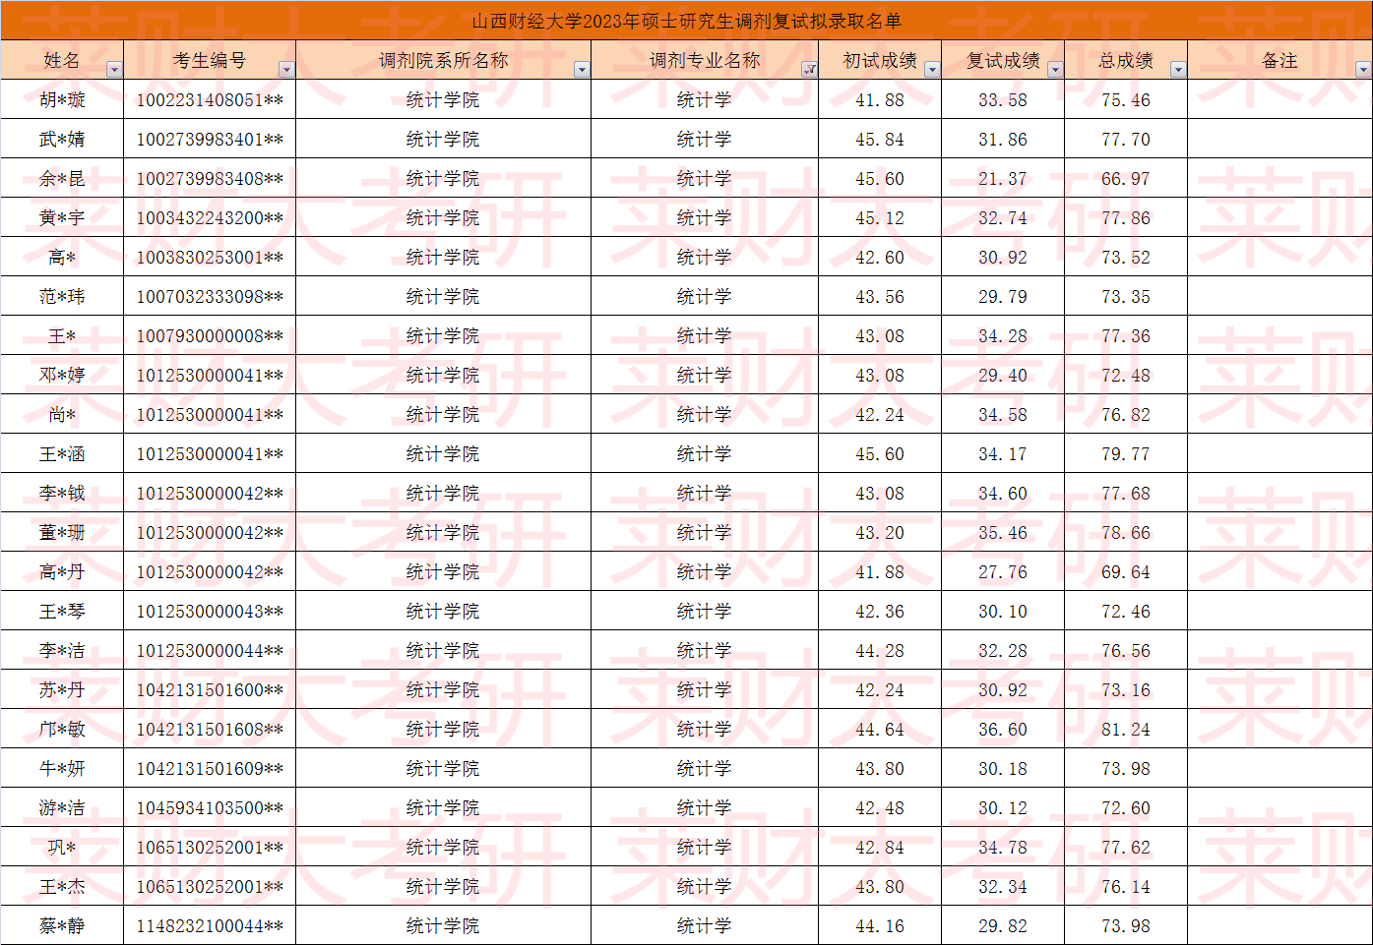Open the 初试成绩 filter arrow

[x=932, y=70]
